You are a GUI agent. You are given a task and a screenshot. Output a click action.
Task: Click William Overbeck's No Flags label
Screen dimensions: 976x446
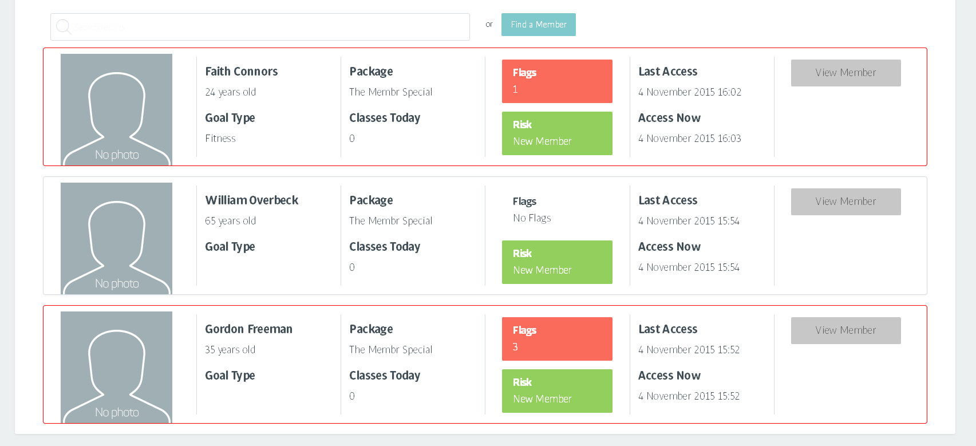pyautogui.click(x=532, y=218)
